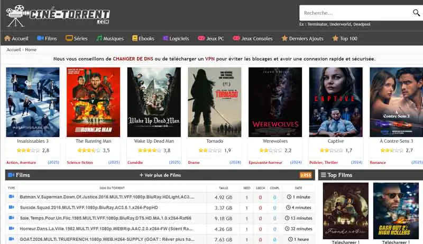Focus the Recherche search field

pyautogui.click(x=355, y=13)
